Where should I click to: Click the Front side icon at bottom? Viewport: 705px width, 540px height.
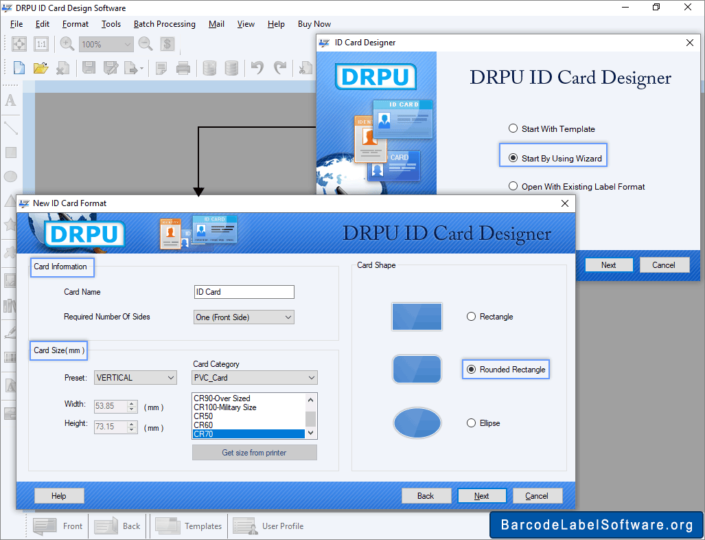click(45, 526)
